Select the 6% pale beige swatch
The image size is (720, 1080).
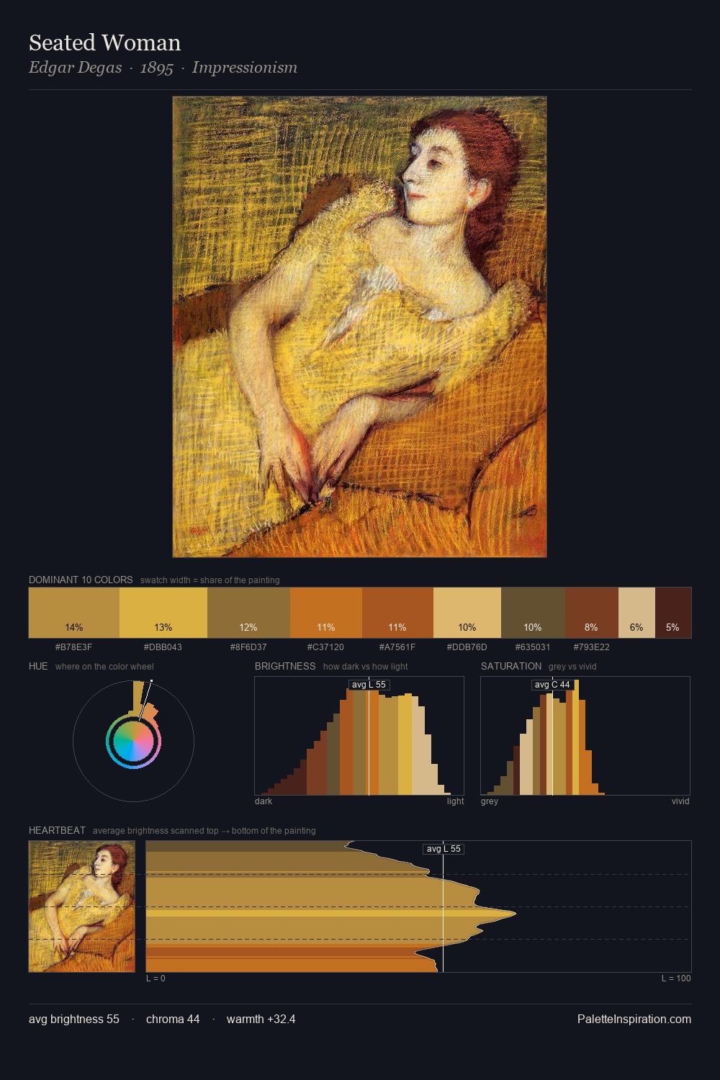pos(636,613)
